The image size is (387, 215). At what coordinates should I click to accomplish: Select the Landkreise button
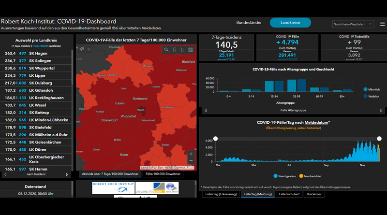coord(290,22)
